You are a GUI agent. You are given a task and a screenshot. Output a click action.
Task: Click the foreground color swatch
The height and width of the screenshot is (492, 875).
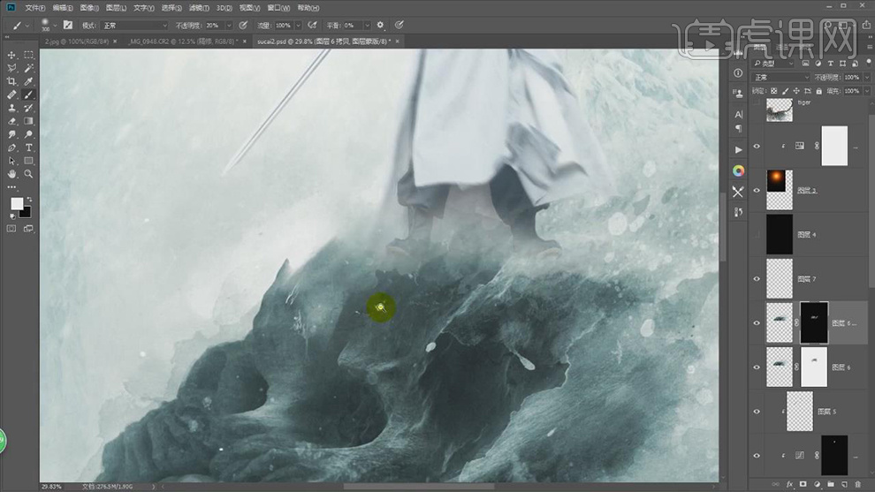16,203
